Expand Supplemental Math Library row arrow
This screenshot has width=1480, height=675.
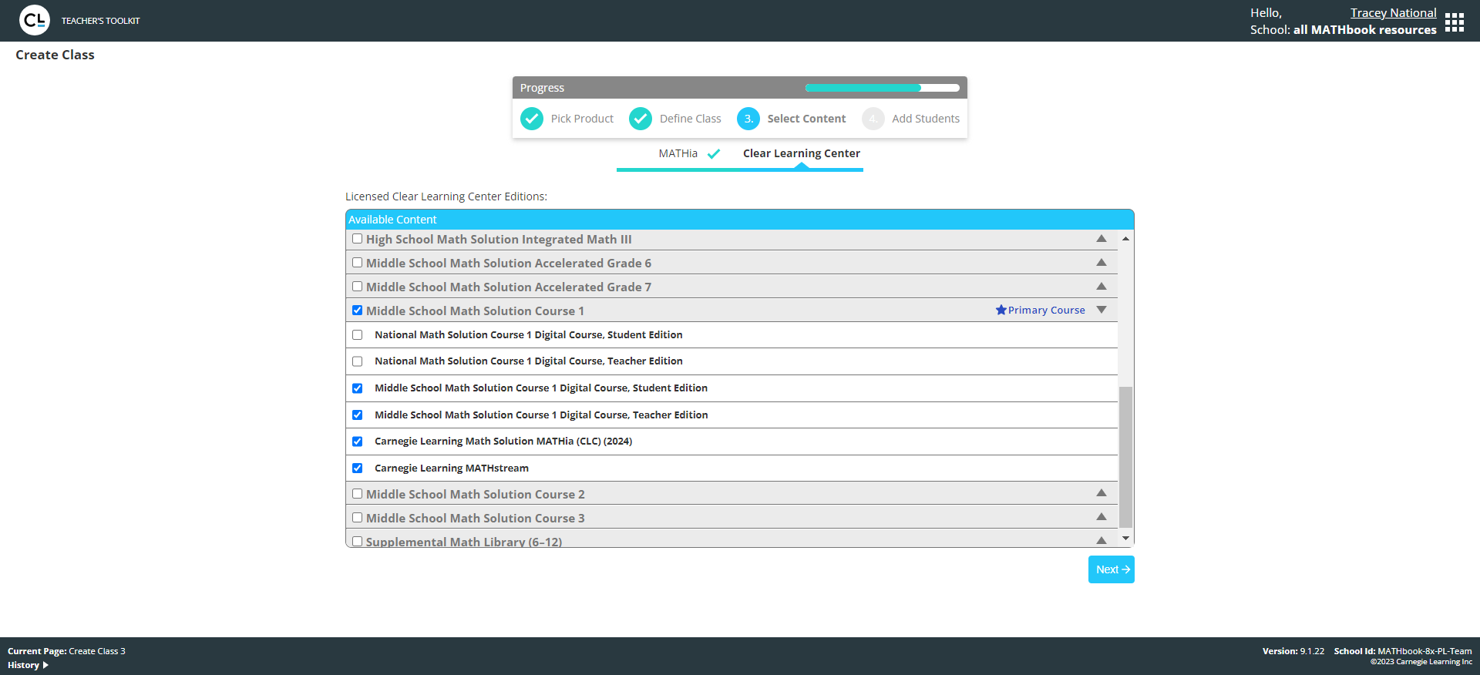pos(1102,541)
